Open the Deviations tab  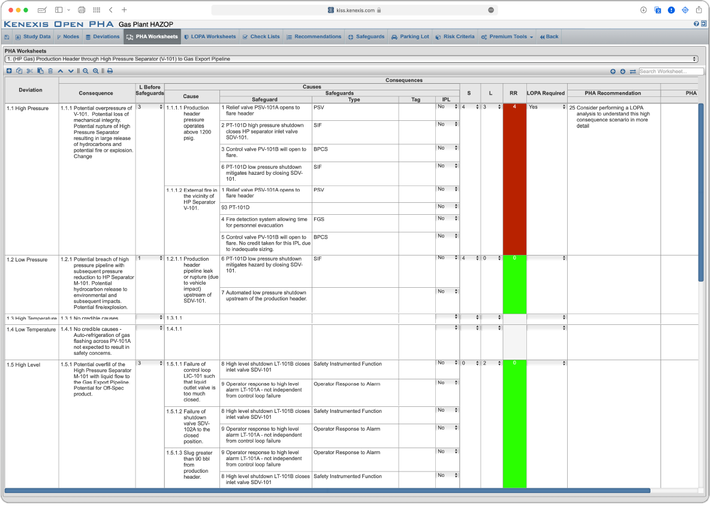[103, 36]
